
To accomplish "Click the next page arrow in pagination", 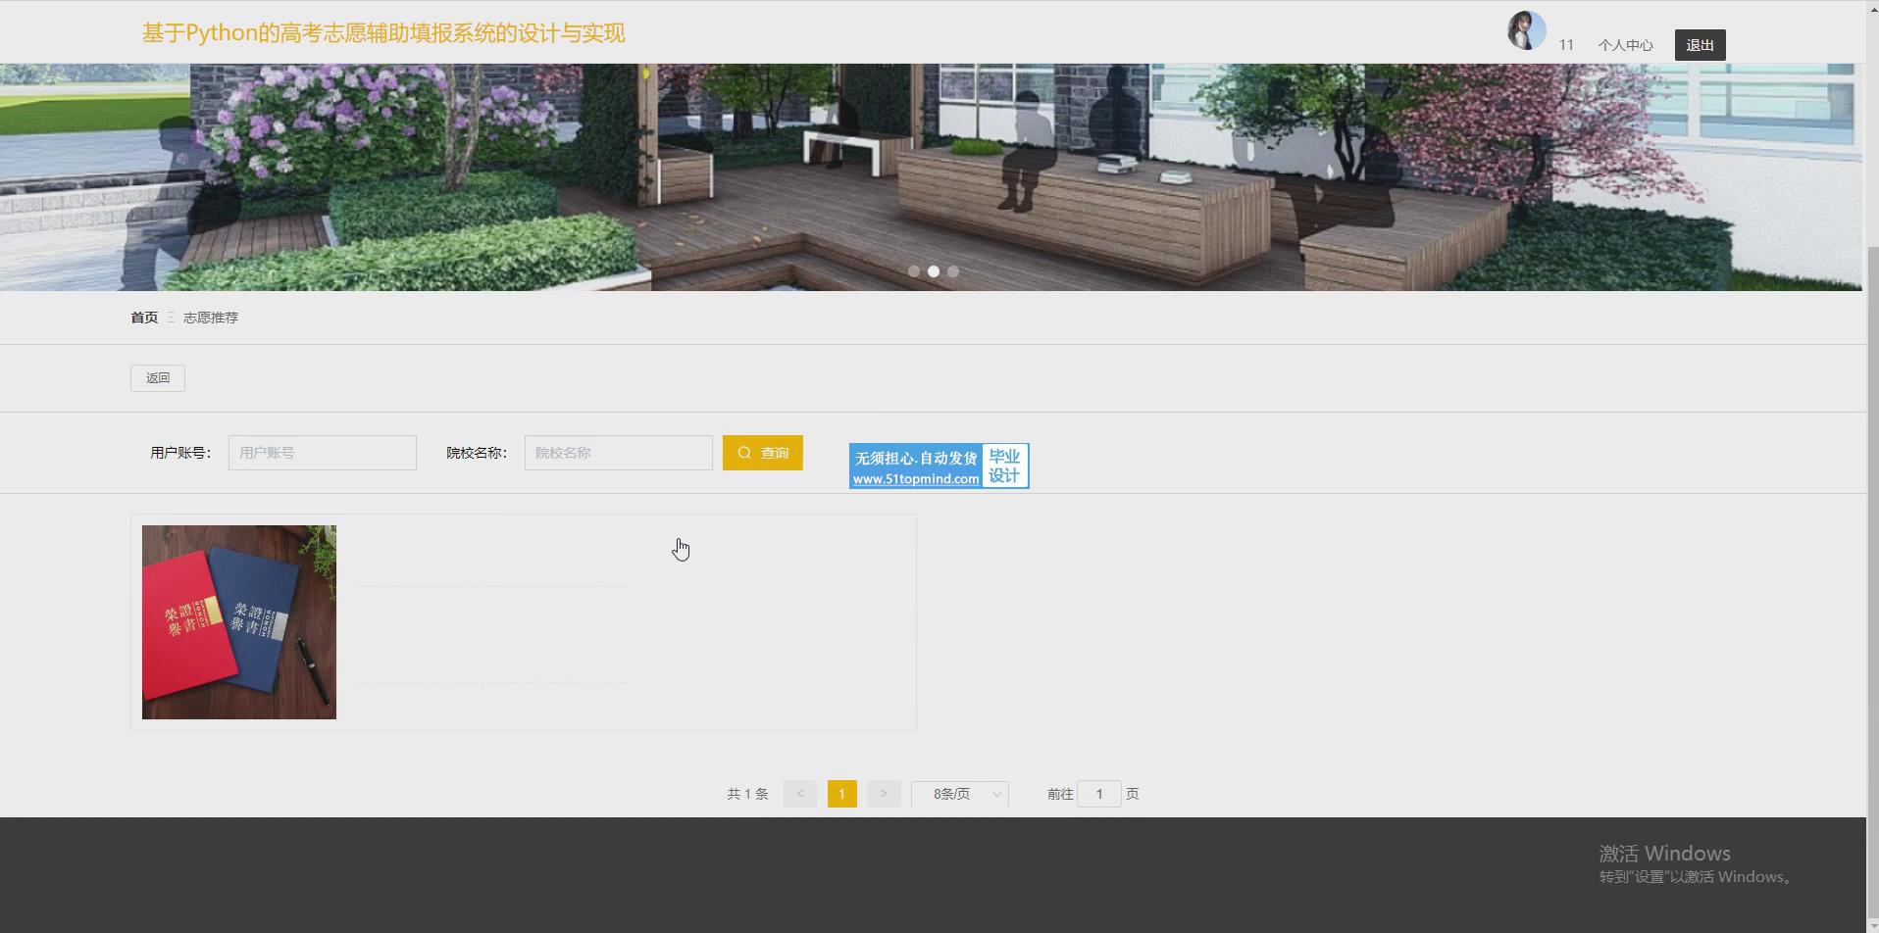I will click(883, 794).
